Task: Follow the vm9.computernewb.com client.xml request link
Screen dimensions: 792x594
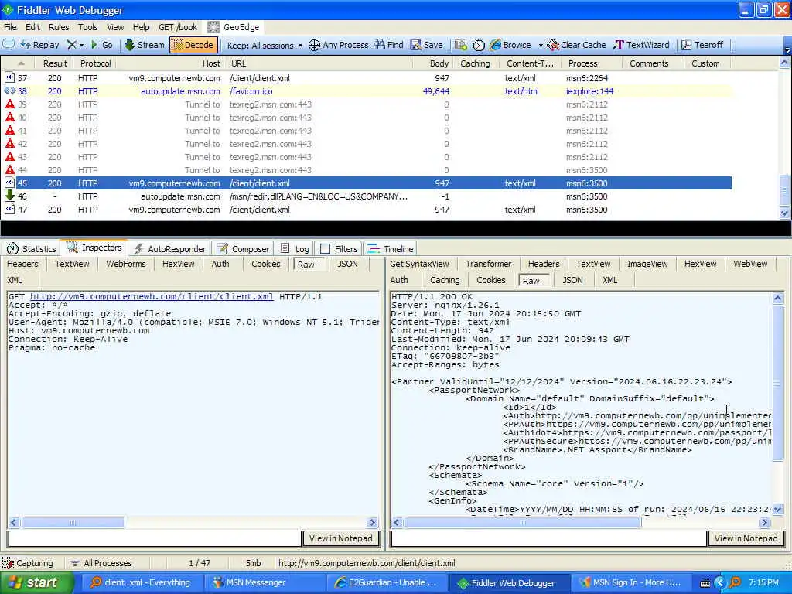Action: (x=152, y=296)
